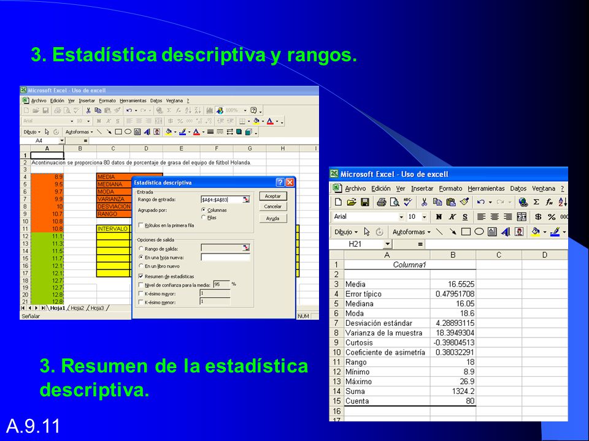Viewport: 589px width, 441px height.
Task: Open Dibujo menu in right Excel window
Action: click(x=346, y=232)
